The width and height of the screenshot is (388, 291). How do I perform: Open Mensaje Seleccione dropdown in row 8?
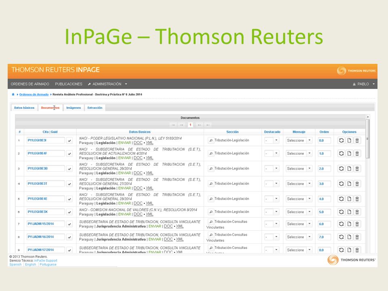point(299,237)
